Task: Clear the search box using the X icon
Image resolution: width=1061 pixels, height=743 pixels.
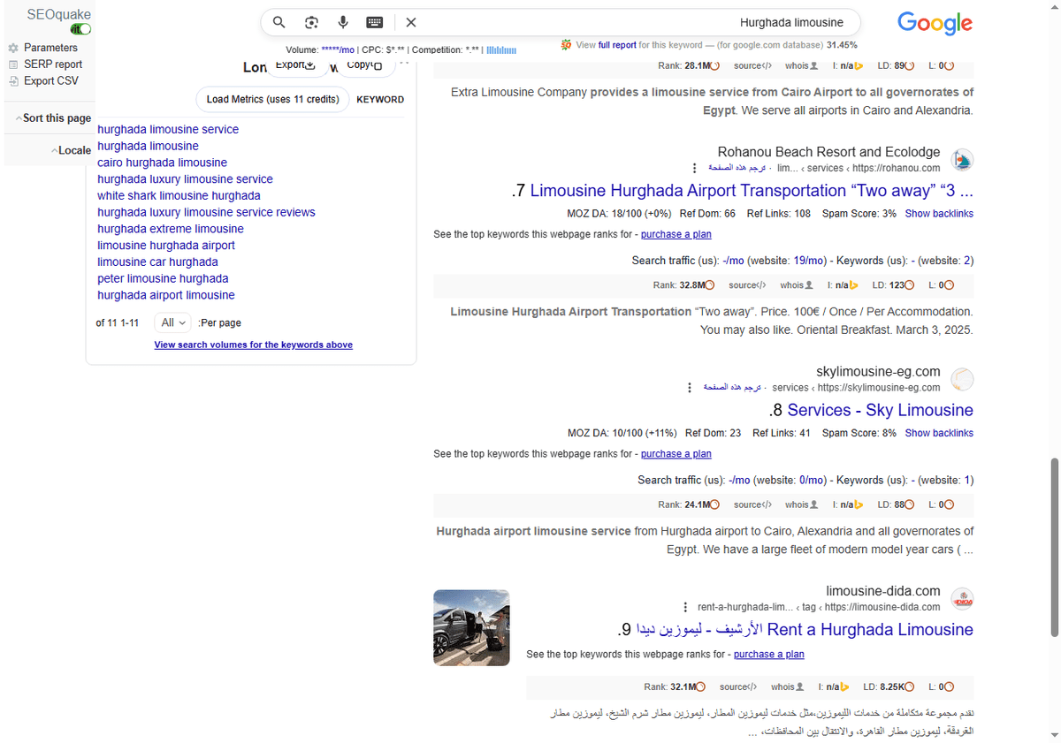Action: (410, 22)
